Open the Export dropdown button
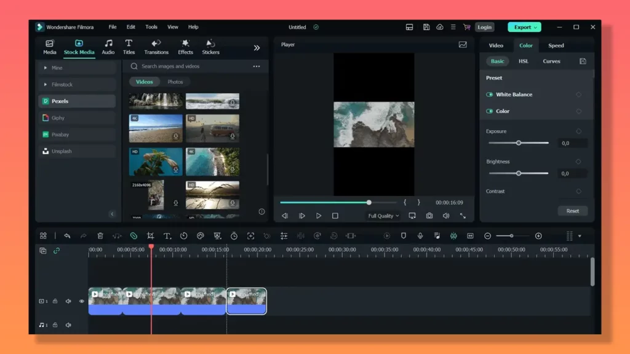This screenshot has height=354, width=630. (524, 27)
